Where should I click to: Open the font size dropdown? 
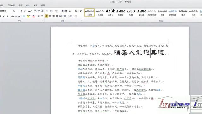coord(19,11)
